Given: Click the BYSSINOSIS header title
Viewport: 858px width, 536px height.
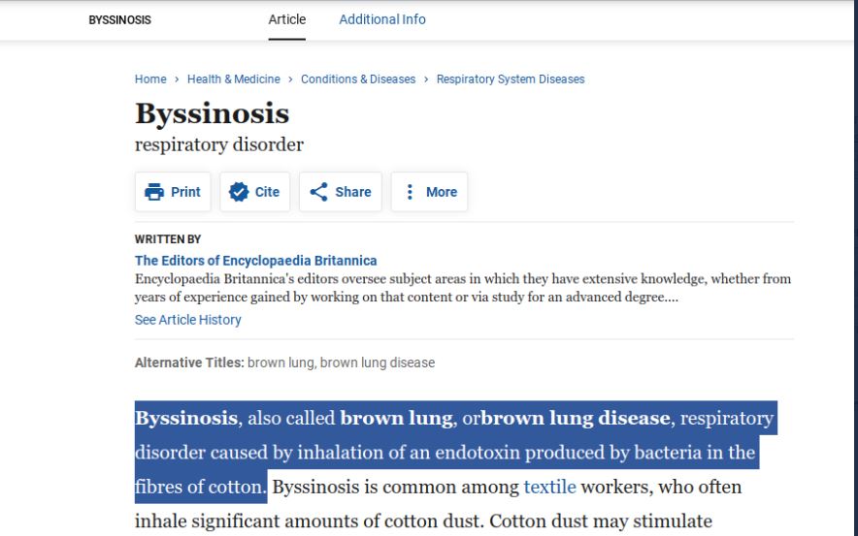Looking at the screenshot, I should pos(119,20).
